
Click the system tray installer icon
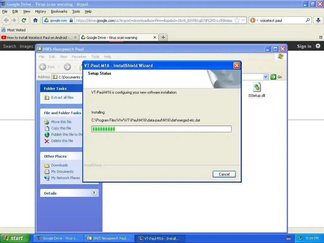pyautogui.click(x=301, y=238)
